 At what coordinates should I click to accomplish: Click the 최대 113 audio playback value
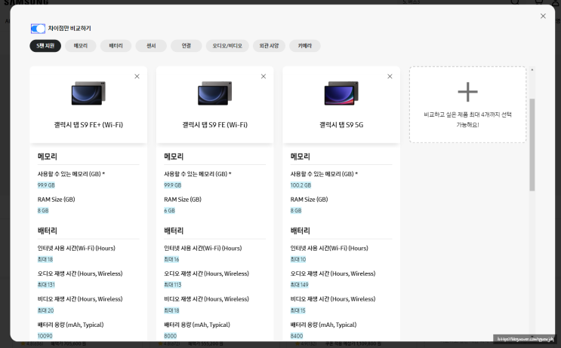click(173, 285)
